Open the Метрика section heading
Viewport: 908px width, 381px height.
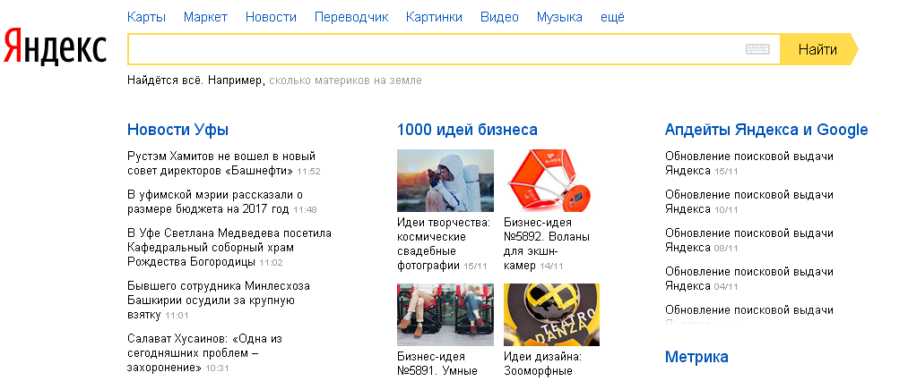696,357
